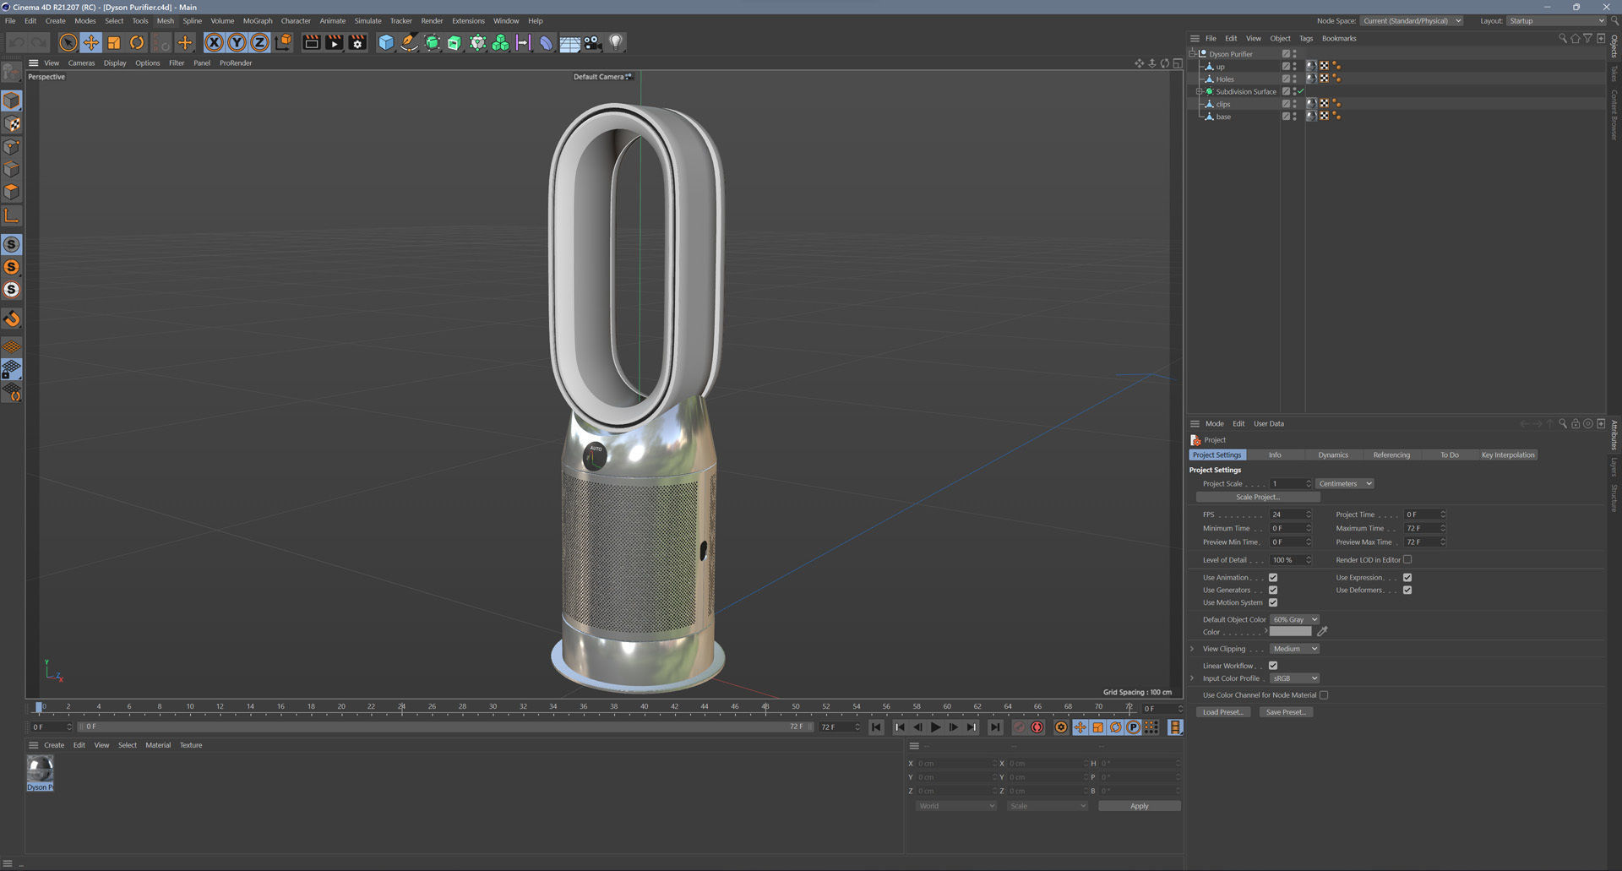
Task: Open the Layout Startup dropdown
Action: [1556, 21]
